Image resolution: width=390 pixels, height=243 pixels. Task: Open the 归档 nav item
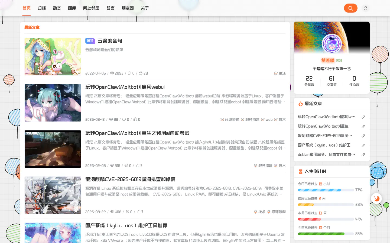pos(42,8)
